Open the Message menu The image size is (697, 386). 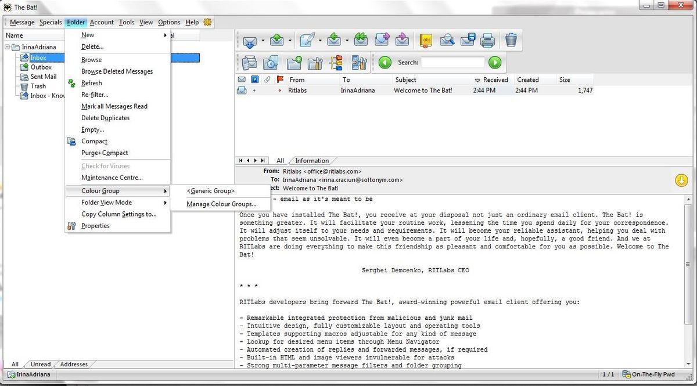(x=22, y=22)
